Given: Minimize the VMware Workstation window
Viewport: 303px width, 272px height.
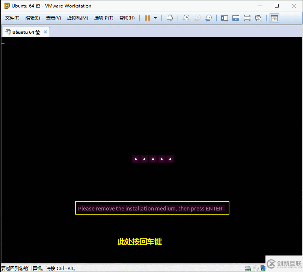Looking at the screenshot, I should click(x=260, y=6).
